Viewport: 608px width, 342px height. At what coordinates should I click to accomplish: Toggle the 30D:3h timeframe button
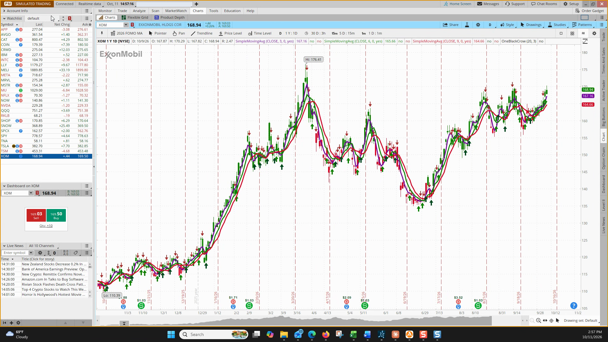[x=315, y=33]
